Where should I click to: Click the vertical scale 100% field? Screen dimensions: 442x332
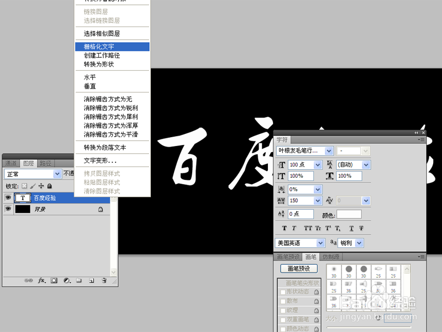[x=301, y=176]
